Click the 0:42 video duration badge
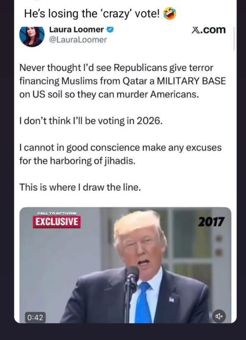The height and width of the screenshot is (340, 246). (x=35, y=318)
